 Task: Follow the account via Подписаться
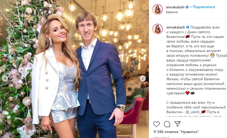tap(204, 7)
